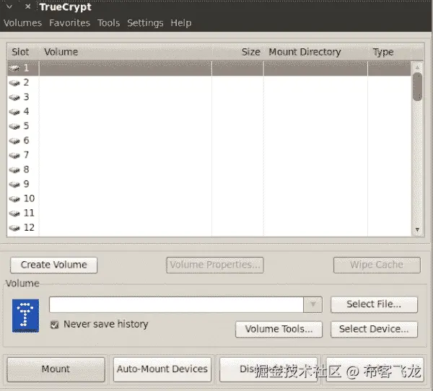This screenshot has width=433, height=391.
Task: Select the slot 4 drive icon
Action: tap(14, 112)
